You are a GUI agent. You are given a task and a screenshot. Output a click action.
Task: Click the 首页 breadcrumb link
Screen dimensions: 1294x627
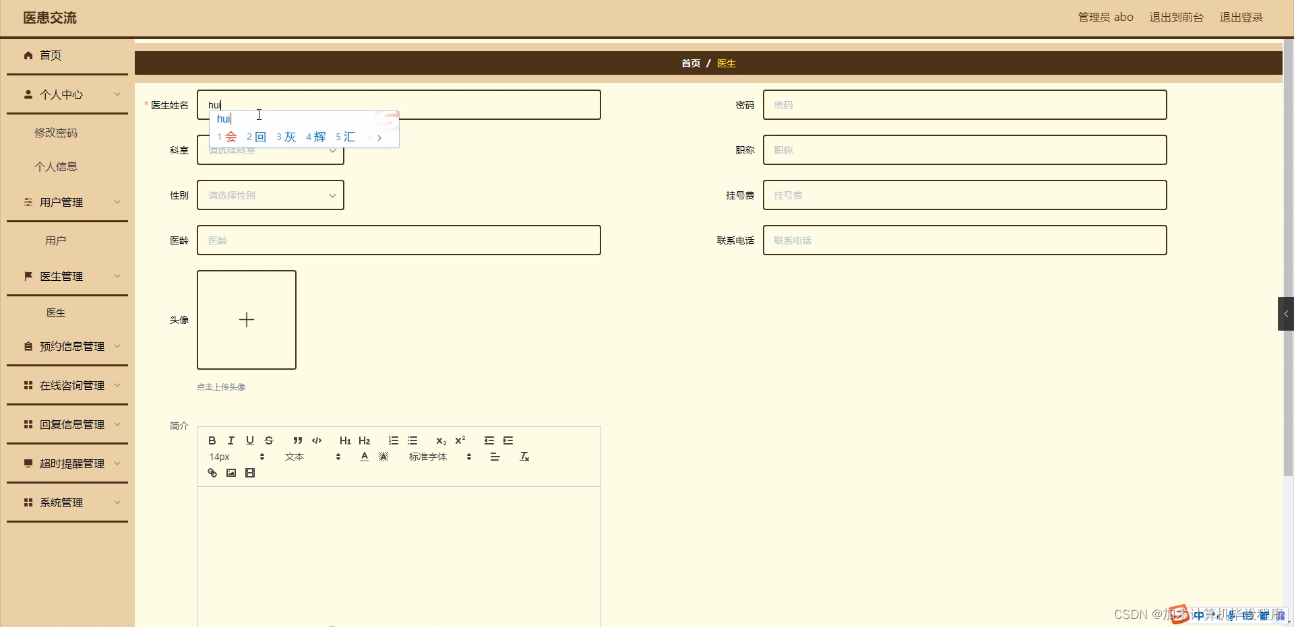(x=691, y=63)
